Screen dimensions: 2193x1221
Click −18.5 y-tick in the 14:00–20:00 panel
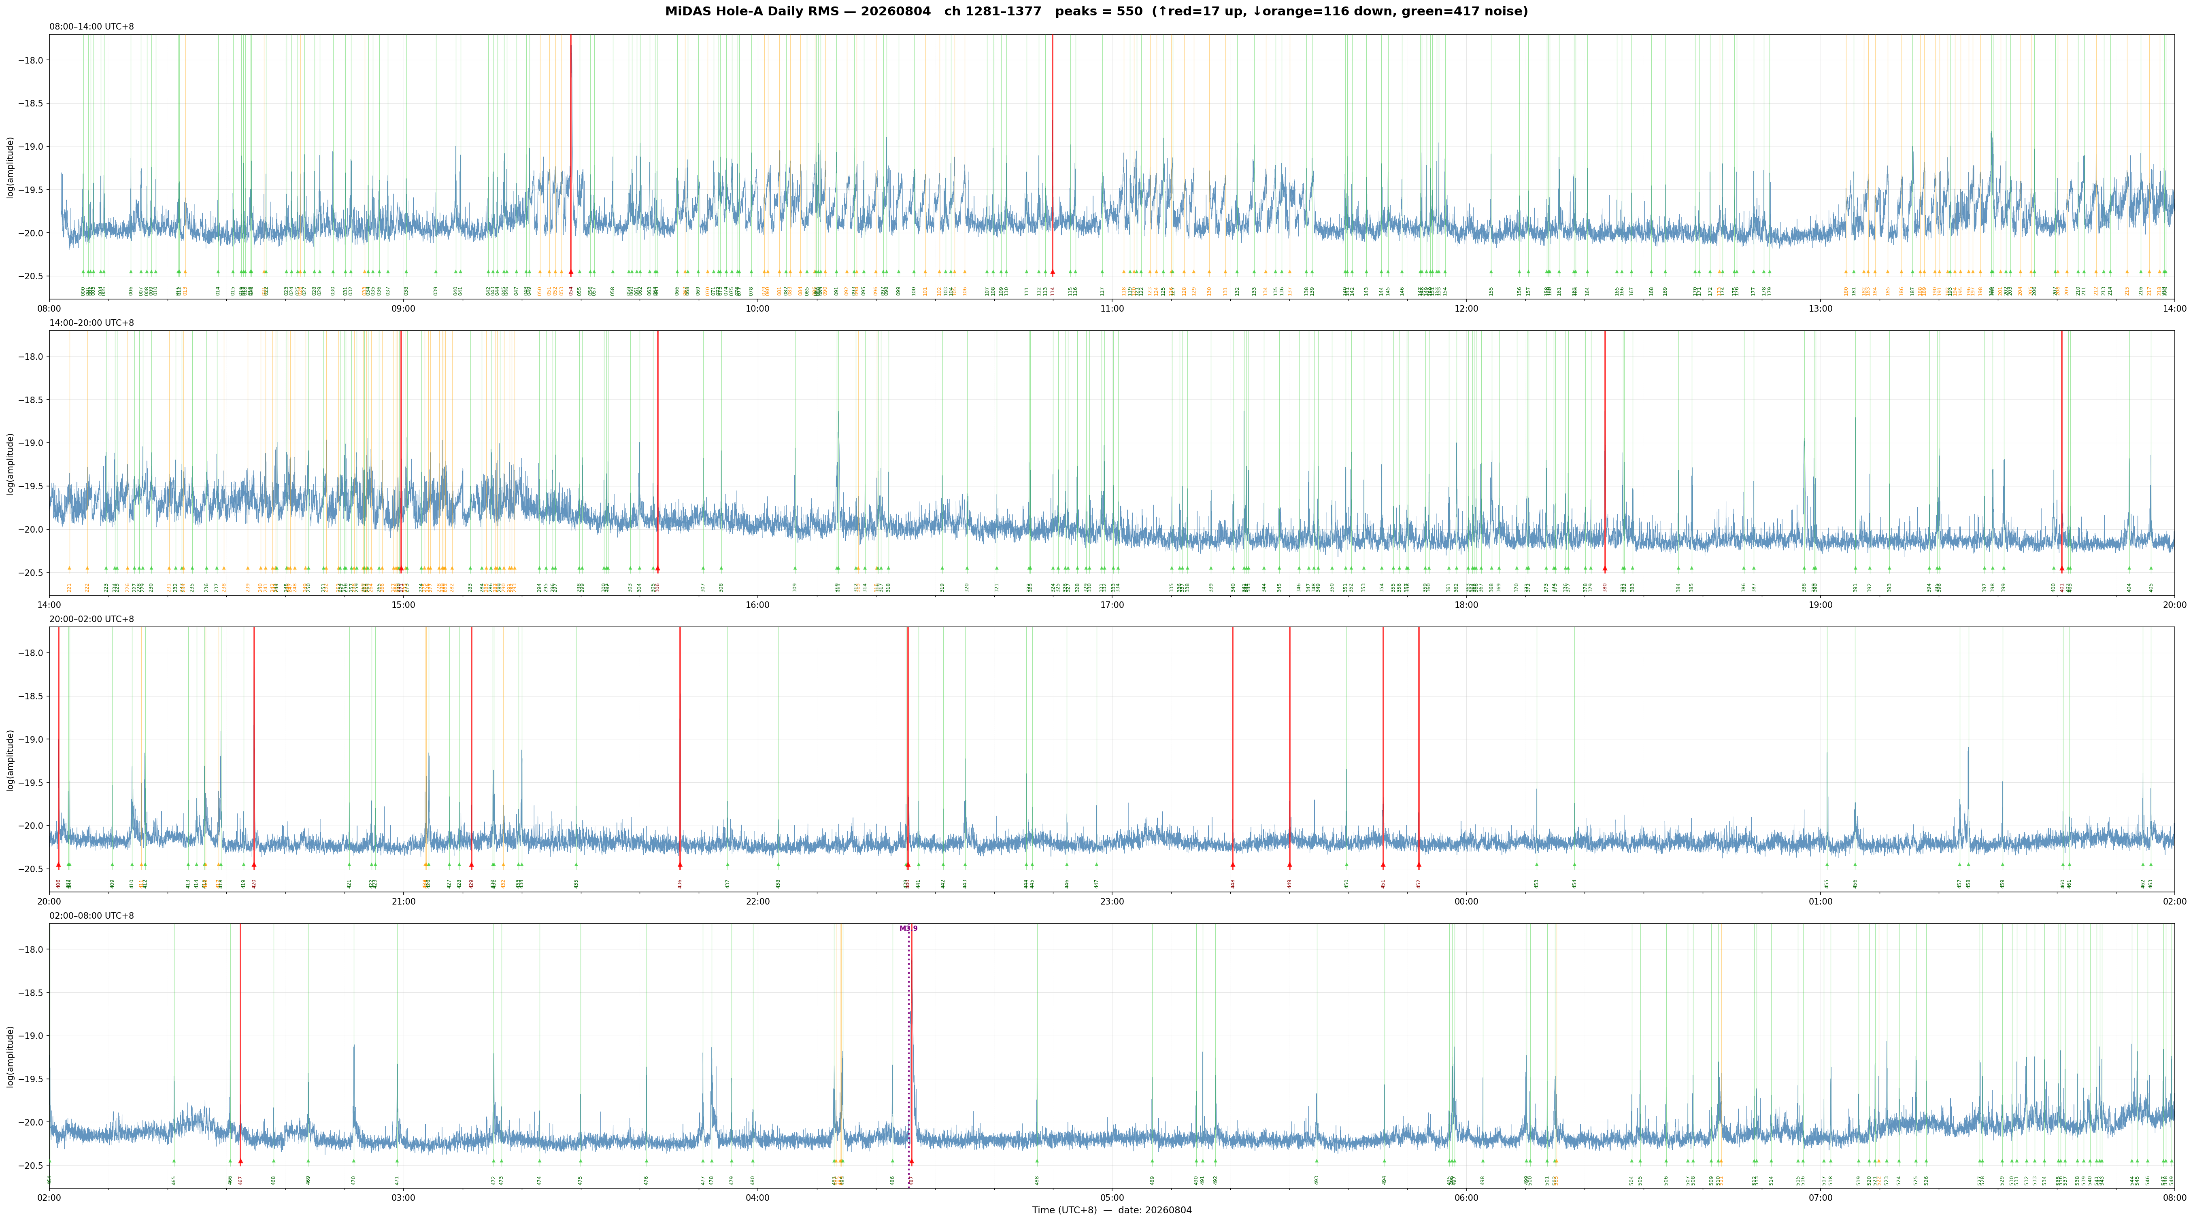31,400
